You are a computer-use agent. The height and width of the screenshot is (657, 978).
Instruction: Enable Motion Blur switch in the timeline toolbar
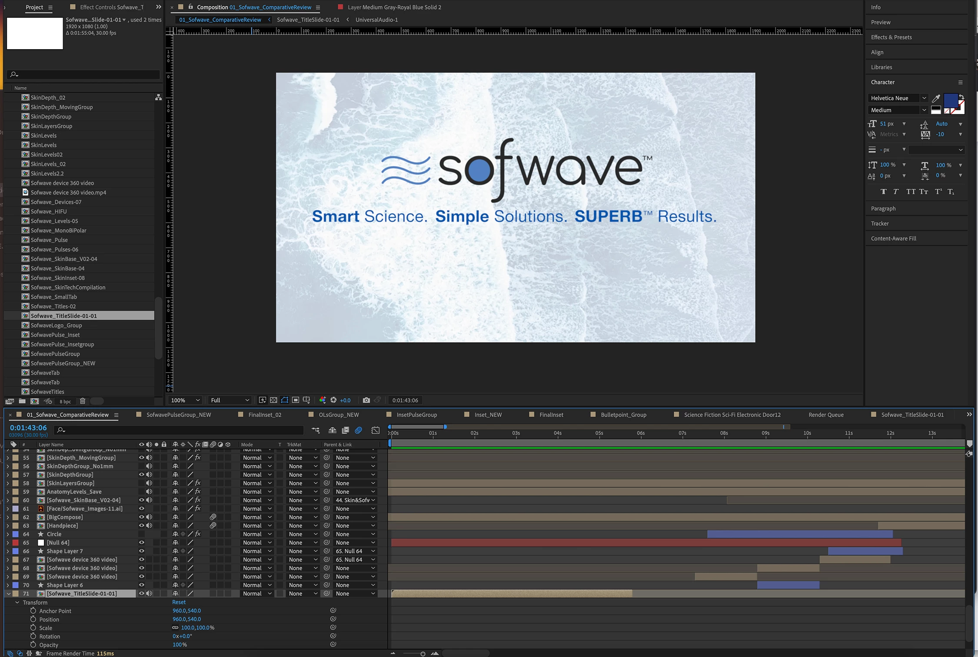point(359,430)
